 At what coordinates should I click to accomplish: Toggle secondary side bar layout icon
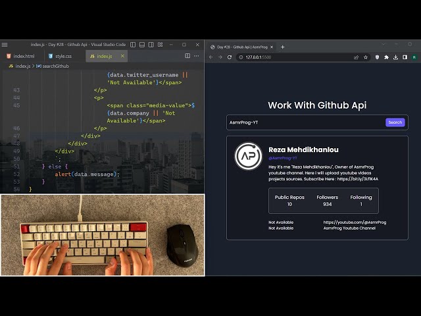click(x=151, y=45)
